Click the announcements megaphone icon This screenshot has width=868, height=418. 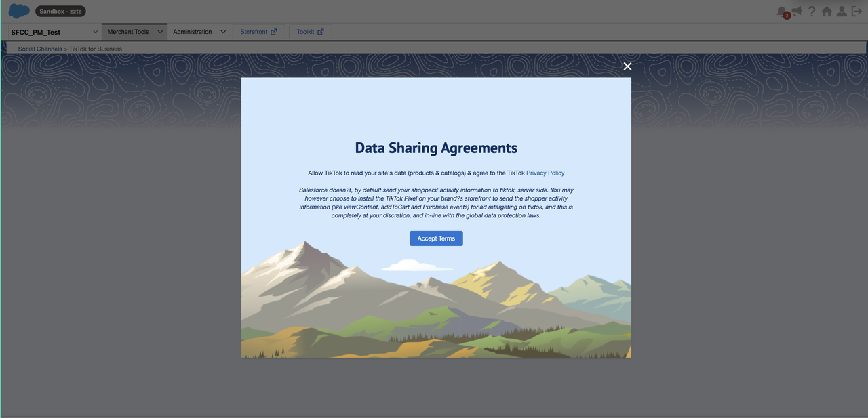[x=797, y=11]
